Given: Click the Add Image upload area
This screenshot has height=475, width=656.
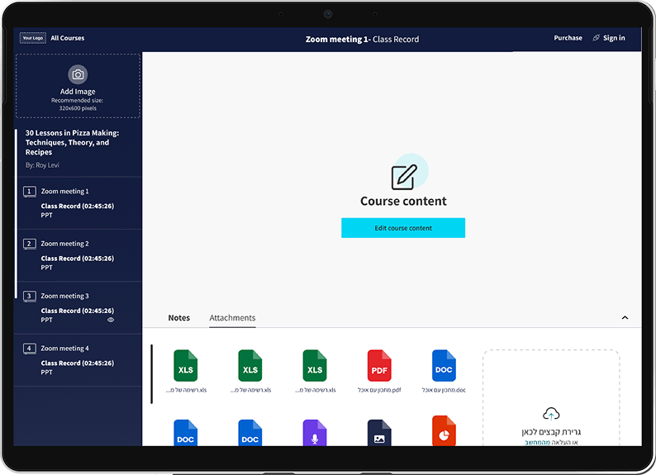Looking at the screenshot, I should click(x=78, y=86).
